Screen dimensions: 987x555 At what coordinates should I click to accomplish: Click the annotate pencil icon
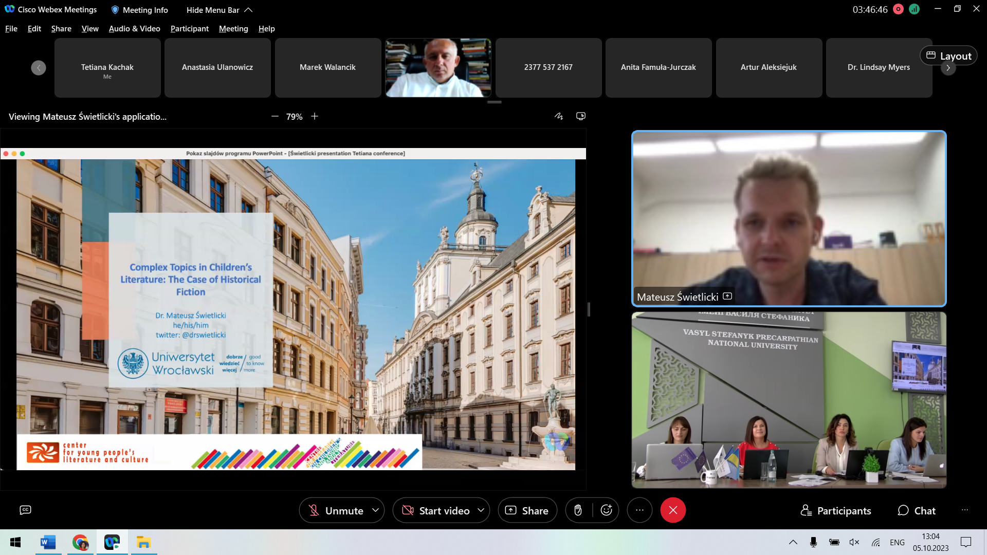pyautogui.click(x=559, y=116)
